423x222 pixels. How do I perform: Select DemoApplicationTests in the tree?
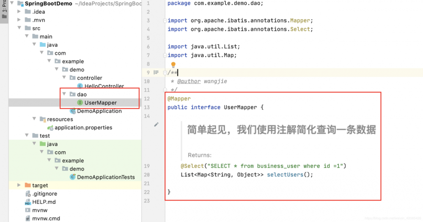click(x=106, y=177)
